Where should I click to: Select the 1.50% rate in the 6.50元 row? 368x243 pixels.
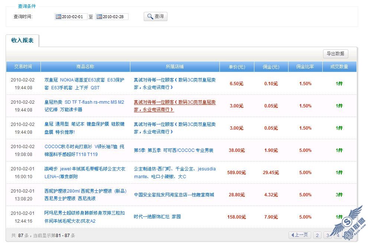305,84
